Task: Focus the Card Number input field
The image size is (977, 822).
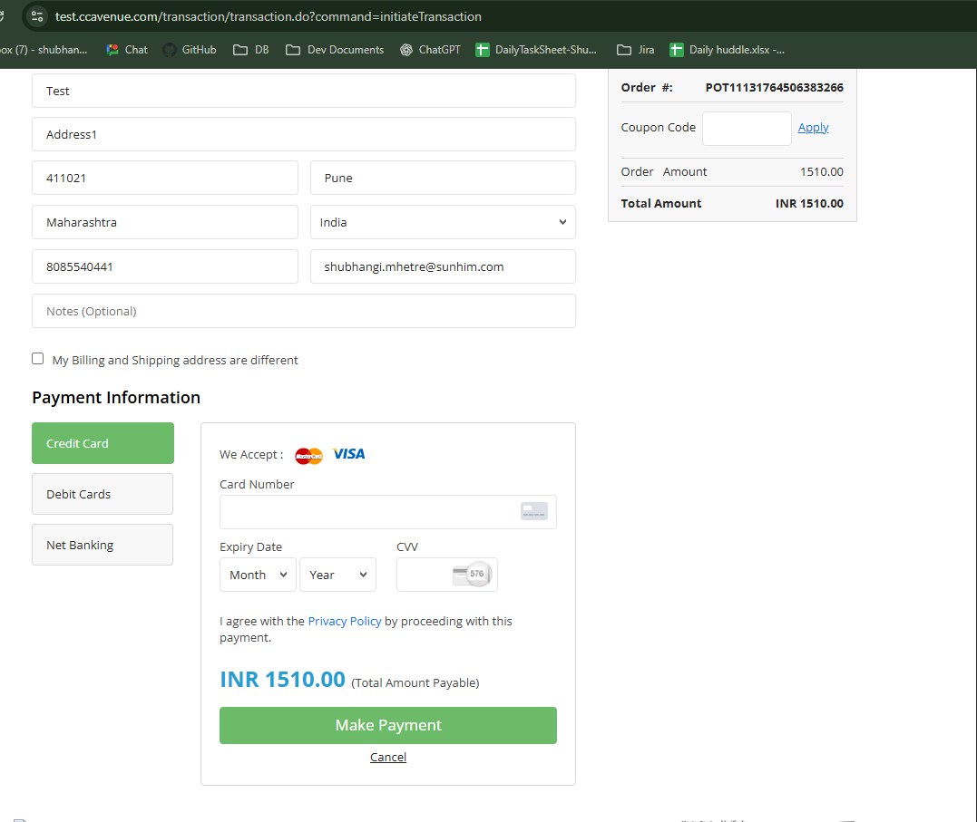Action: [x=367, y=512]
